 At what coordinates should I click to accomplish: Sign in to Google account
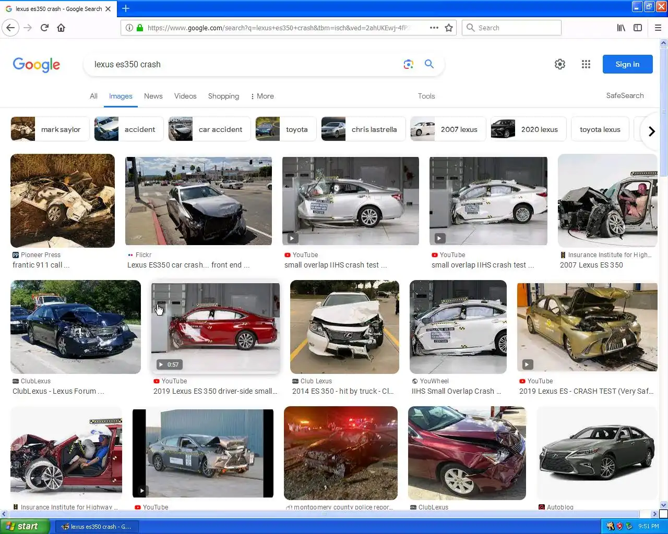(x=627, y=64)
